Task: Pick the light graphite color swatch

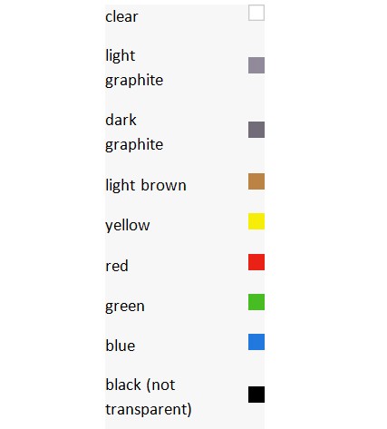Action: [256, 65]
